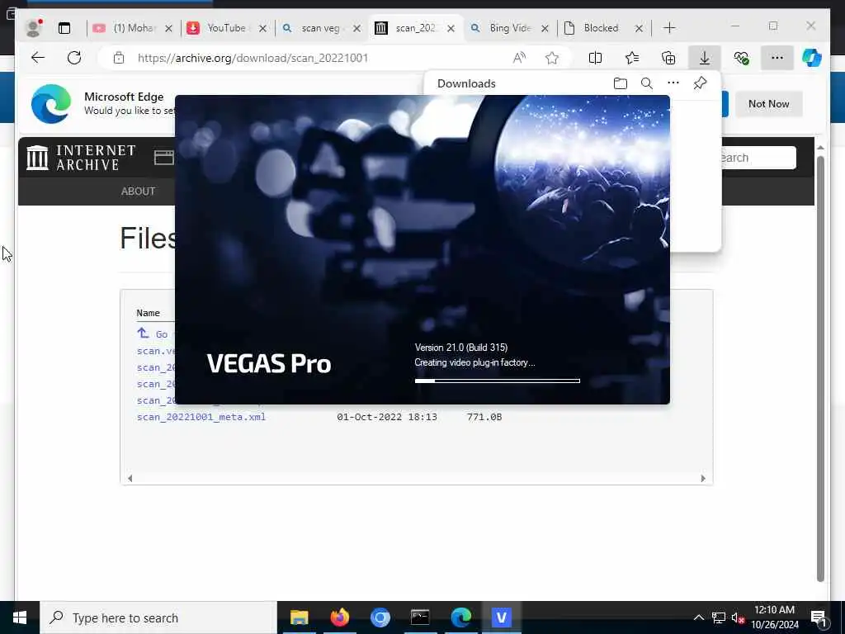Open File Explorer from the taskbar
845x634 pixels.
[299, 617]
